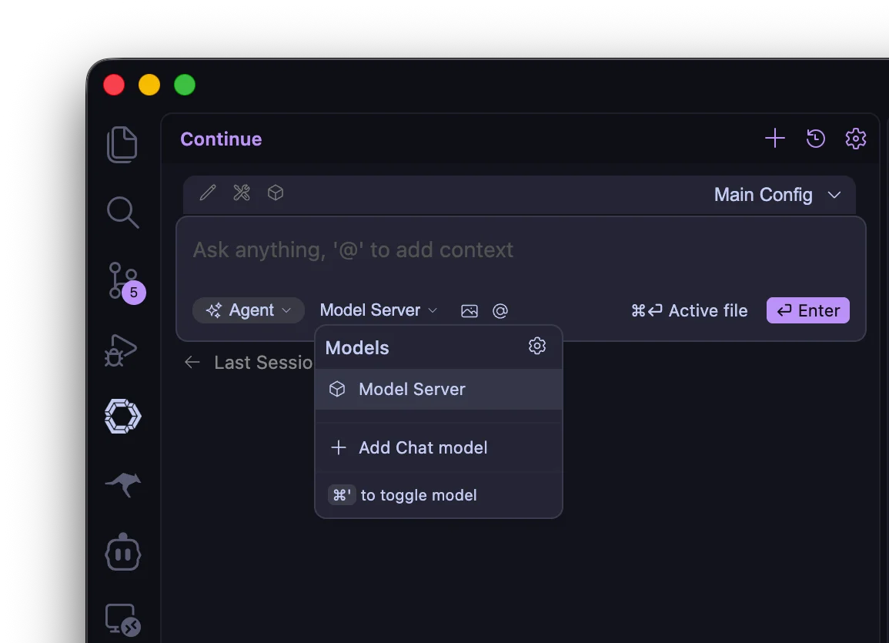This screenshot has height=643, width=889.
Task: Click the tools wrench icon in toolbar
Action: tap(242, 193)
